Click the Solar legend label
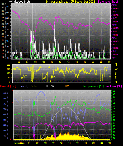The width and height of the screenshot is (123, 146). coord(34,86)
